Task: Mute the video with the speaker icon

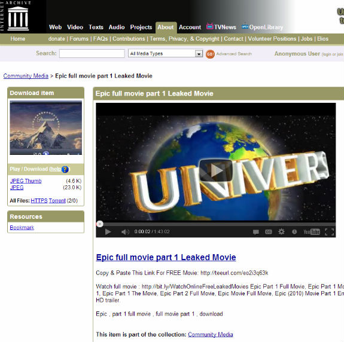Action: click(x=125, y=232)
